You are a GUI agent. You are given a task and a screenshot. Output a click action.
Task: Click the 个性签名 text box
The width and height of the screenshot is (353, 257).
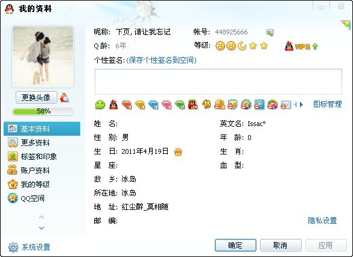coord(218,81)
